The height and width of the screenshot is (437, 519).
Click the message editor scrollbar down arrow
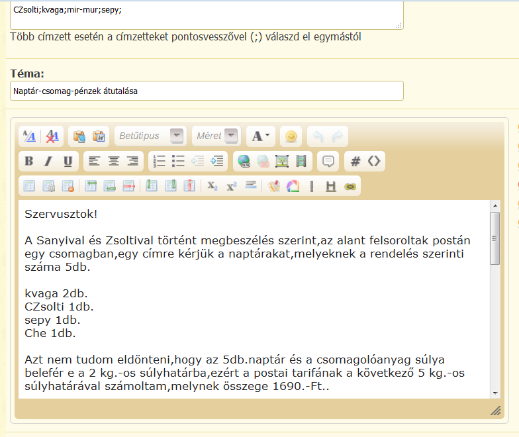(x=494, y=393)
